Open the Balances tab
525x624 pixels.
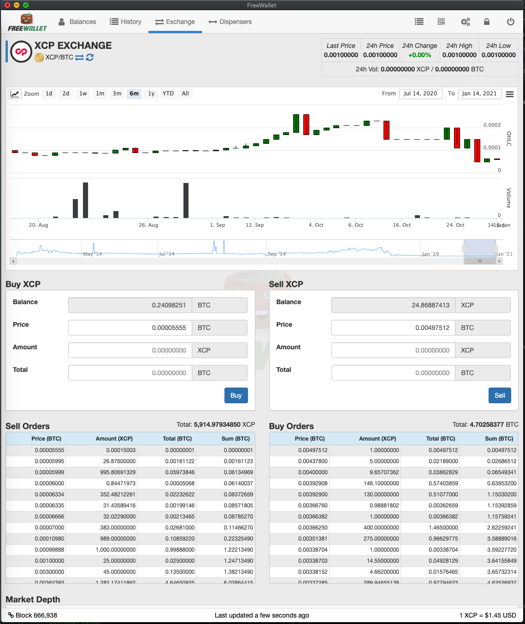[x=77, y=22]
